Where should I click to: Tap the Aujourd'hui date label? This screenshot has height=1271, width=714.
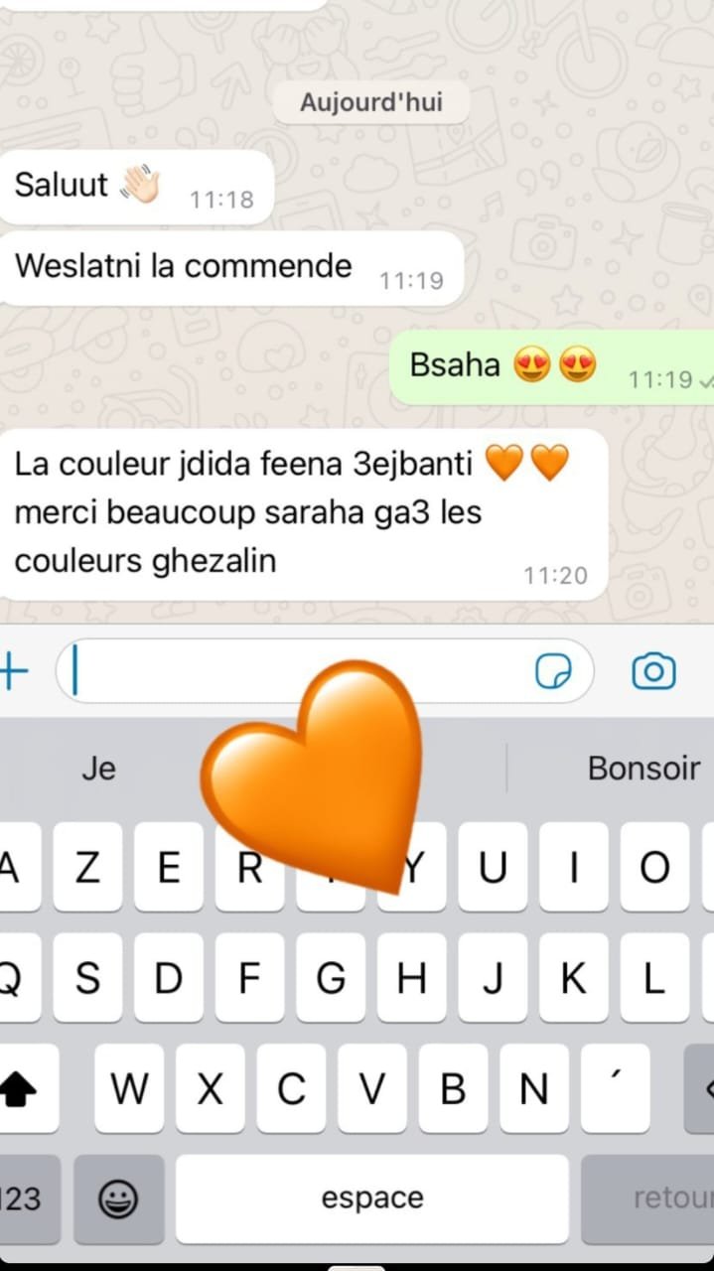pos(371,102)
